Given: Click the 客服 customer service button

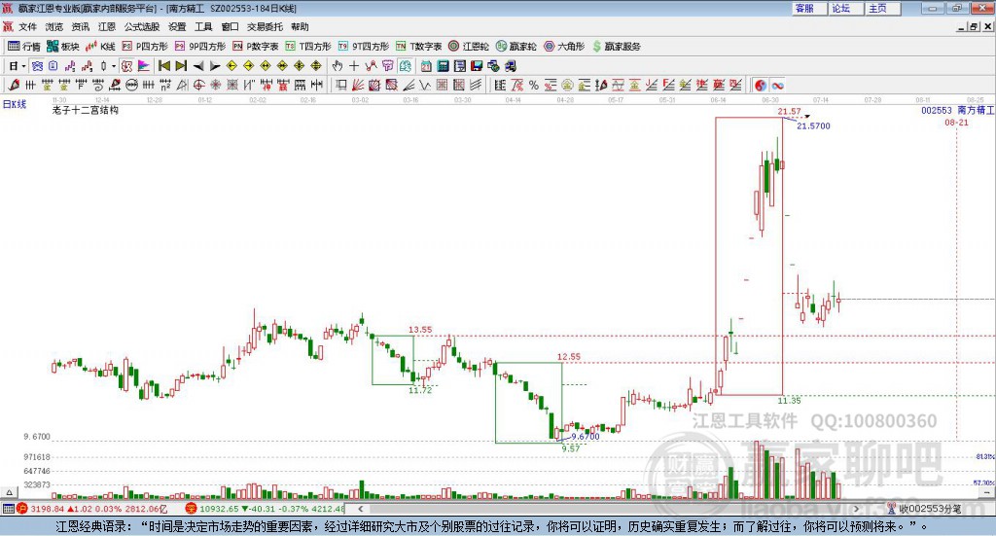Looking at the screenshot, I should pyautogui.click(x=809, y=8).
